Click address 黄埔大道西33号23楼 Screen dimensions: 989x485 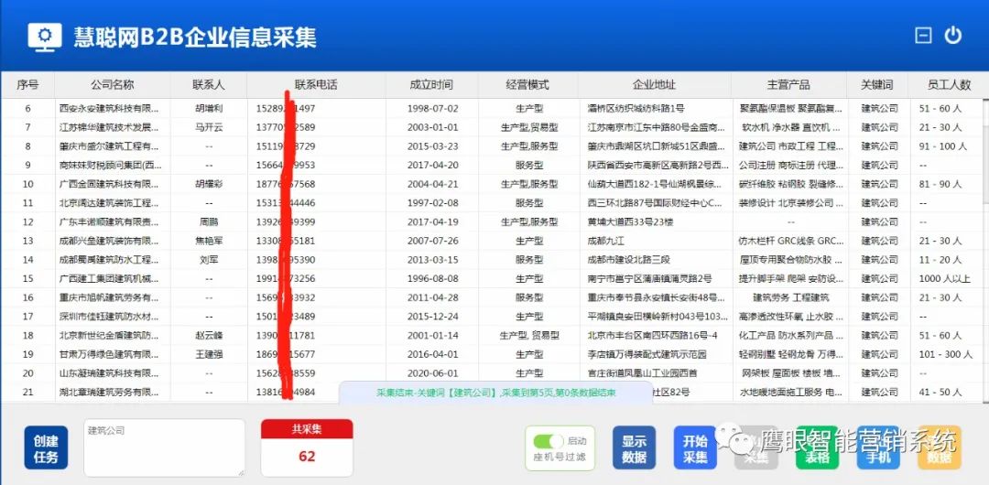(x=631, y=222)
